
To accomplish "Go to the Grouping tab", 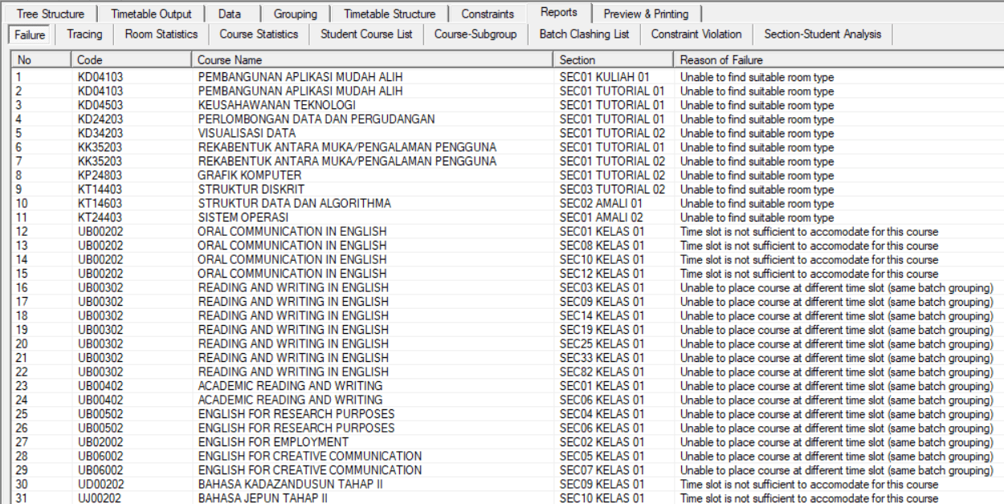I will 295,14.
